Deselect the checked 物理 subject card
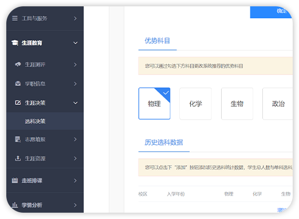This screenshot has height=219, width=299. [x=154, y=104]
